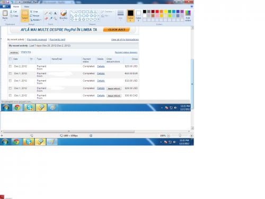The image size is (265, 199).
Task: Tick the checkbox on the CAD payment row
Action: tap(10, 96)
